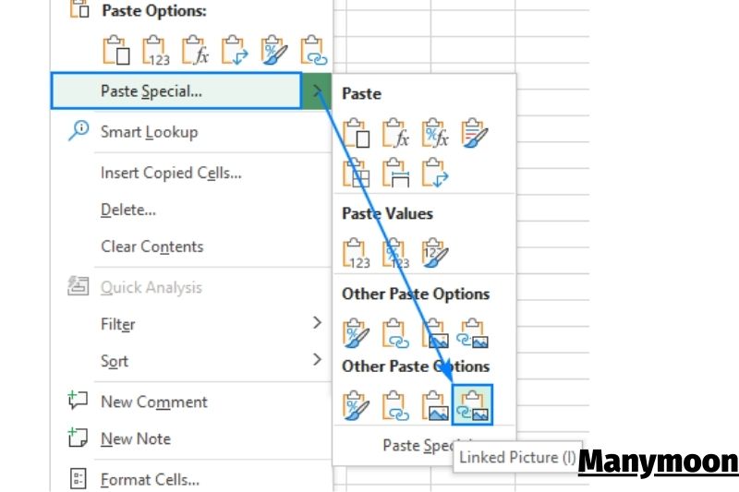Click the highlighted Linked Picture paste icon
Image resolution: width=739 pixels, height=492 pixels.
coord(472,404)
